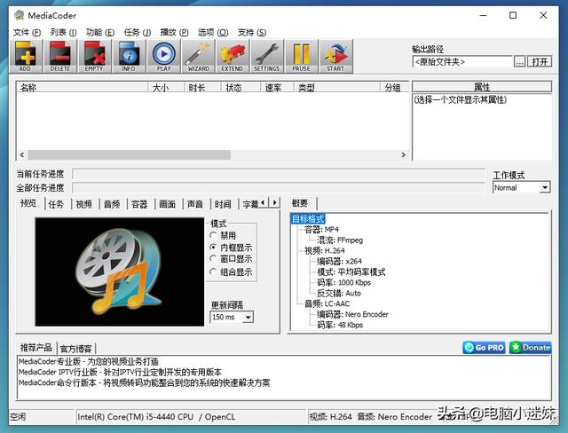Click the START transcoding icon

tap(335, 57)
